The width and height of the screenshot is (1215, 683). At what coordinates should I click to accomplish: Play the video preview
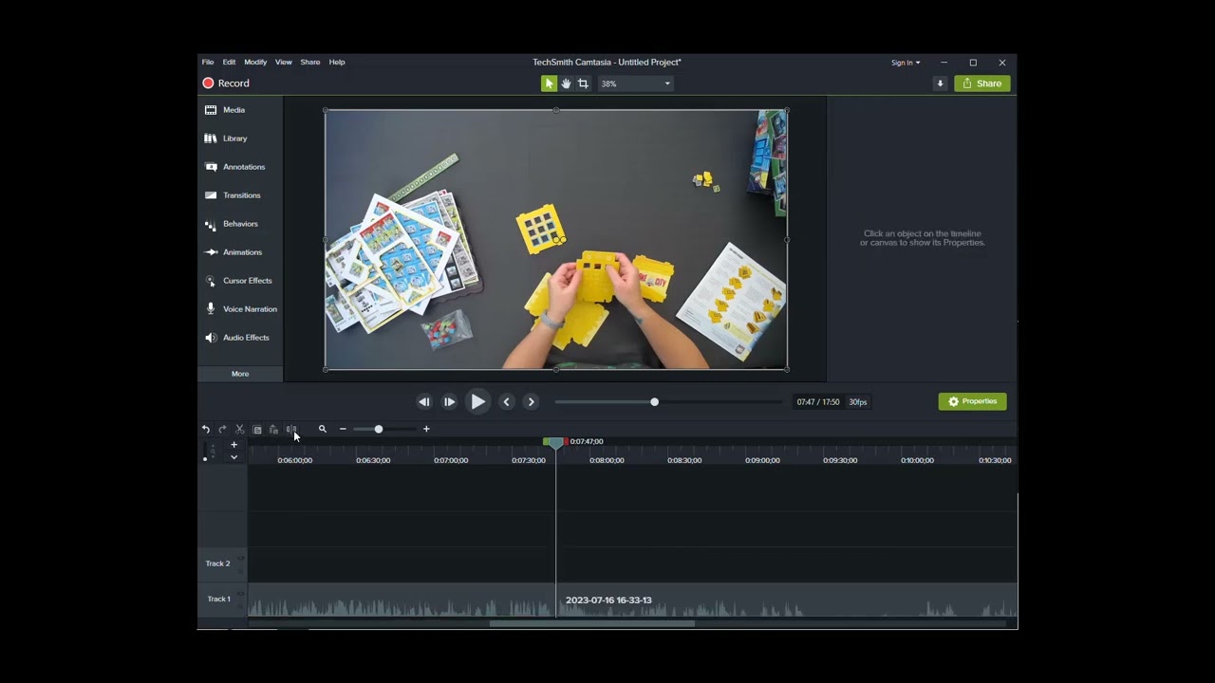[478, 402]
